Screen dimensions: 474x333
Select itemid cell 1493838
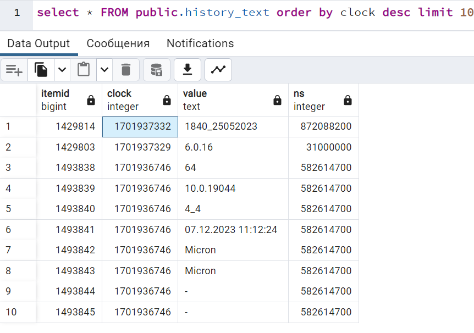click(x=69, y=168)
